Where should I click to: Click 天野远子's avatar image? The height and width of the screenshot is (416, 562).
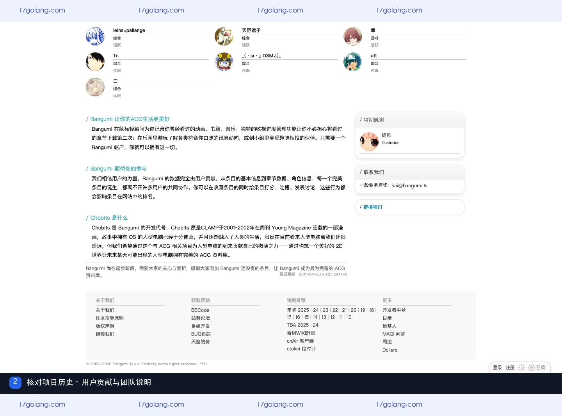[224, 36]
